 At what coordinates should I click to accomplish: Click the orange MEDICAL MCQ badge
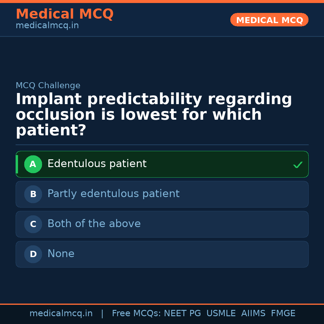coord(269,20)
